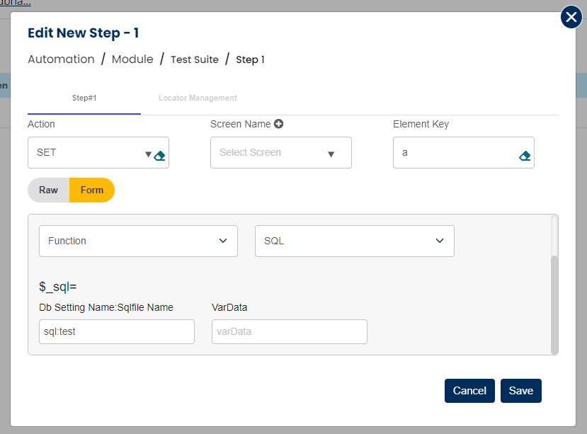The height and width of the screenshot is (434, 587).
Task: Open the Function type dropdown
Action: (x=138, y=241)
